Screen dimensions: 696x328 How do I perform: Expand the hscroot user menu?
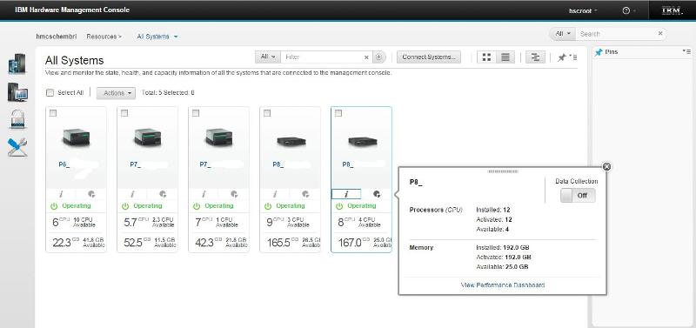(583, 10)
